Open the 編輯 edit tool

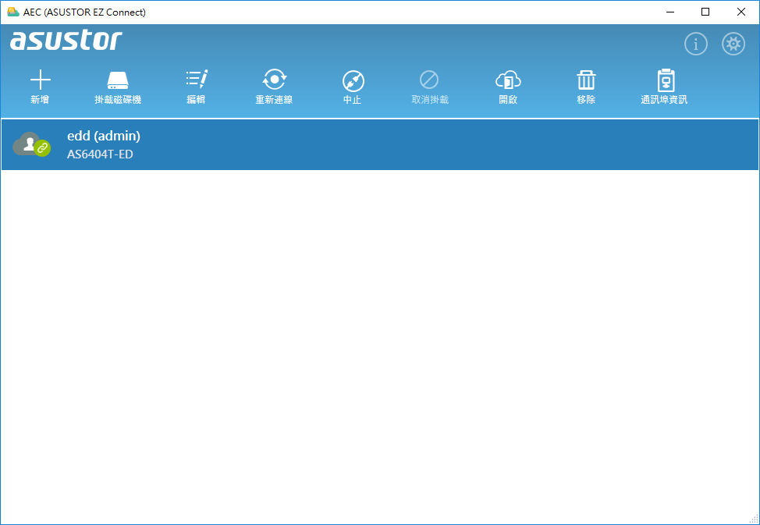tap(197, 80)
